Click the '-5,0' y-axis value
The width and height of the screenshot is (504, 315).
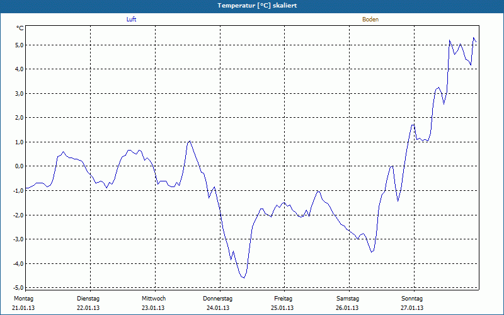click(18, 287)
